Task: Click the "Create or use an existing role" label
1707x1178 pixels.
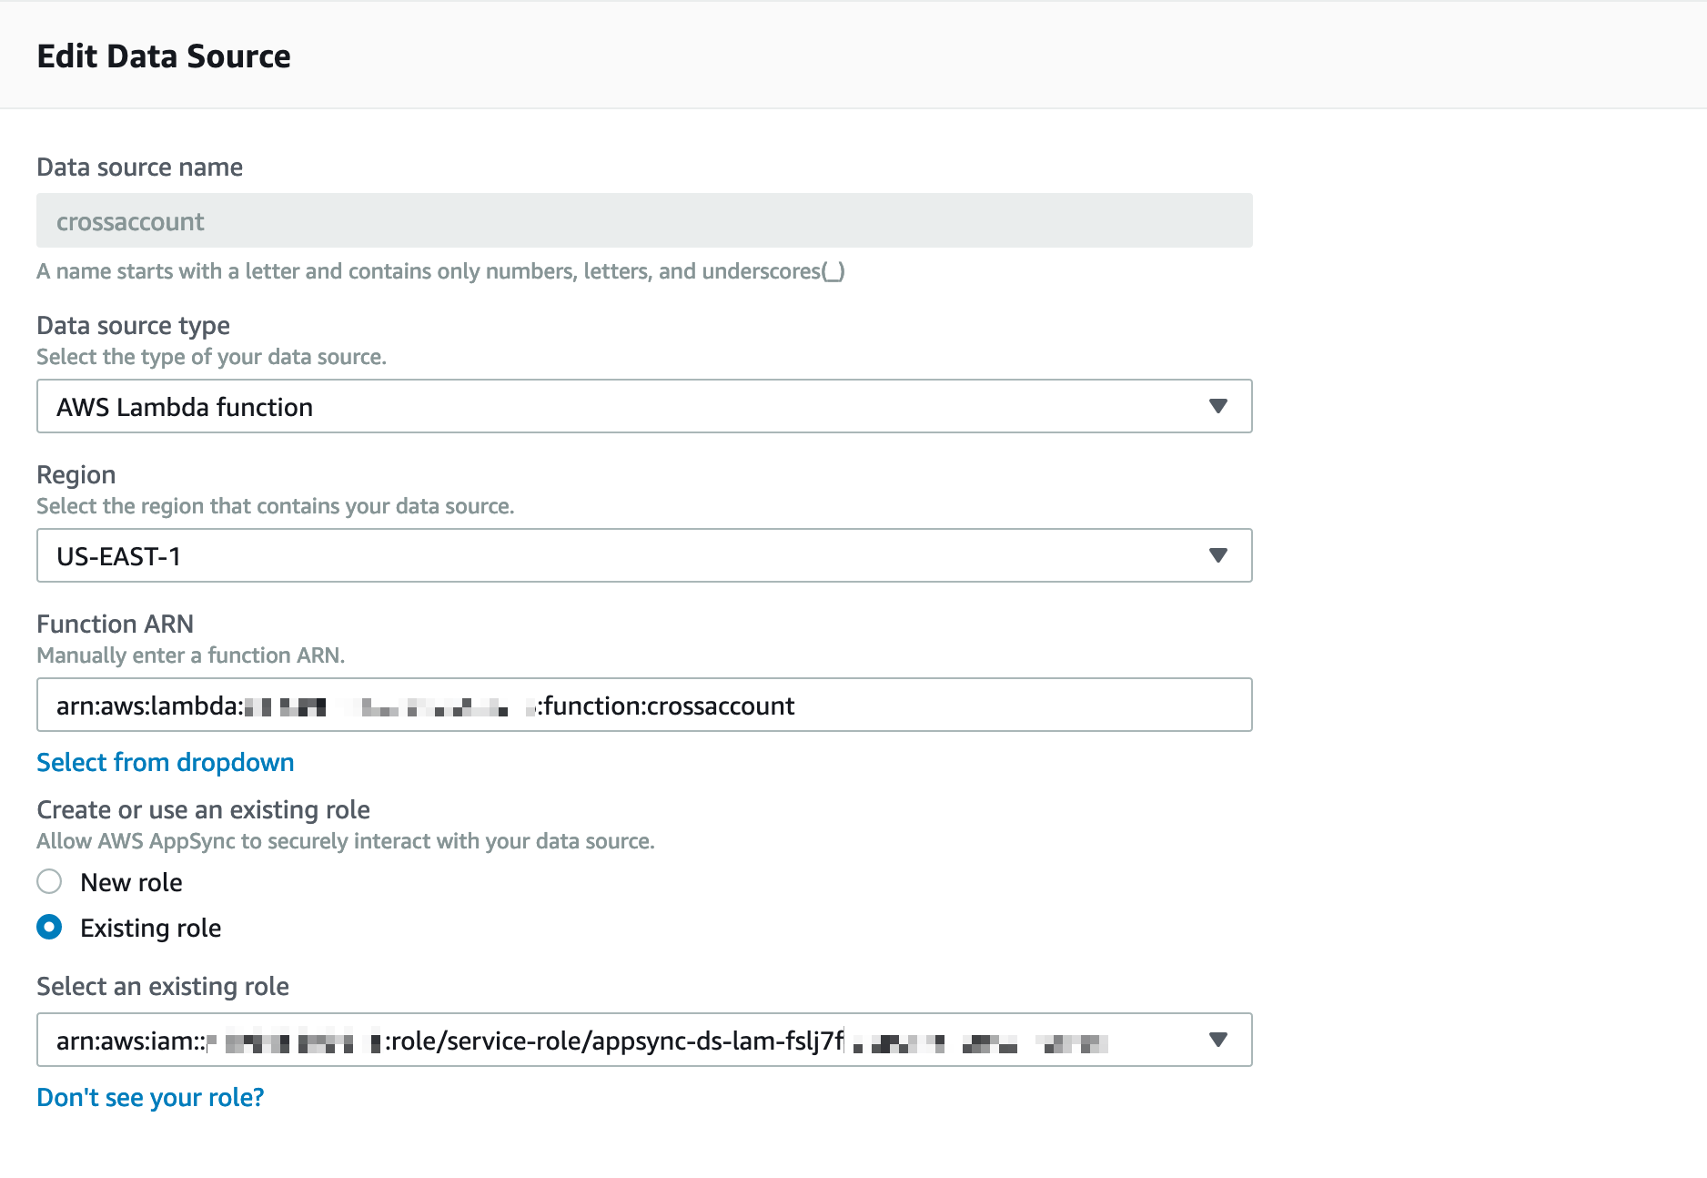Action: (203, 809)
